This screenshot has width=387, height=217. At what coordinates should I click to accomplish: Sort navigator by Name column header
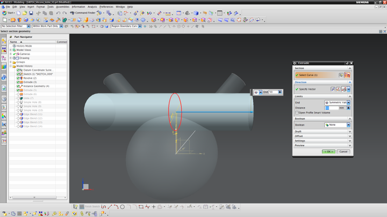point(32,42)
